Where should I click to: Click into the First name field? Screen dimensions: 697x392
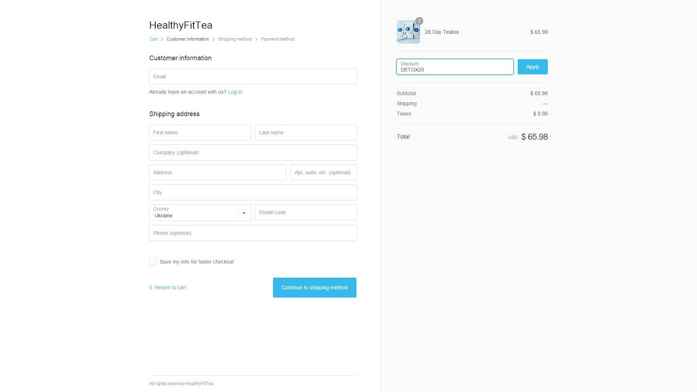coord(199,133)
